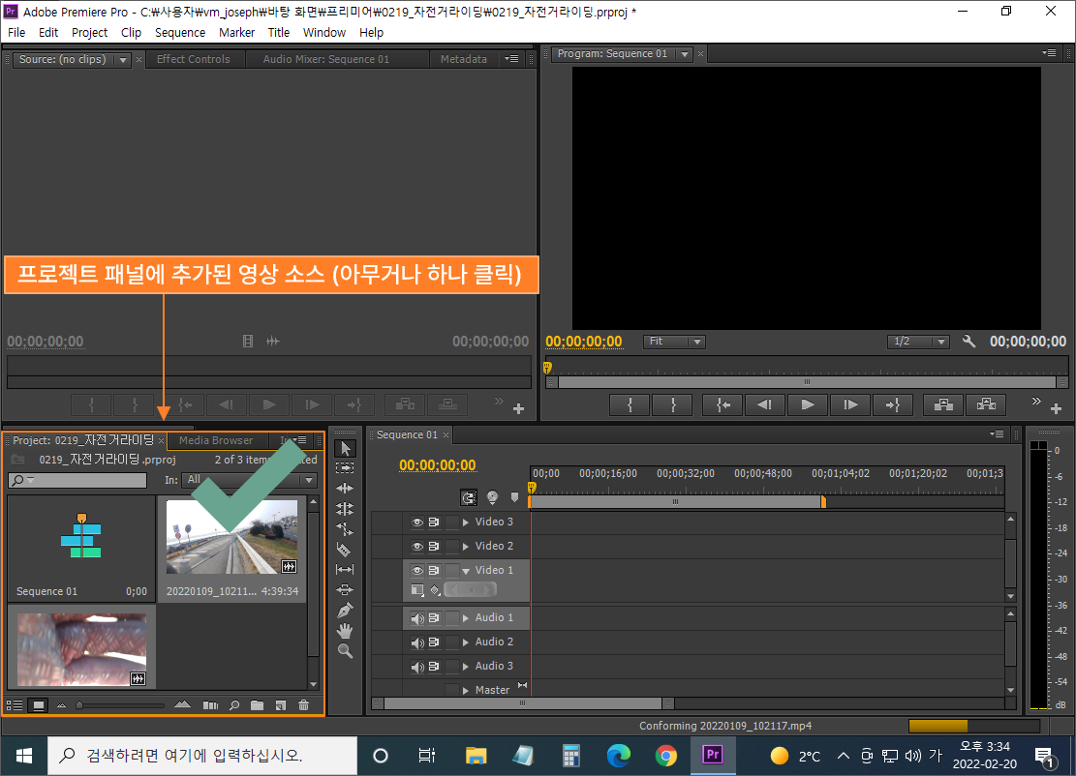The width and height of the screenshot is (1076, 776).
Task: Switch to the Media Browser tab
Action: tap(216, 440)
